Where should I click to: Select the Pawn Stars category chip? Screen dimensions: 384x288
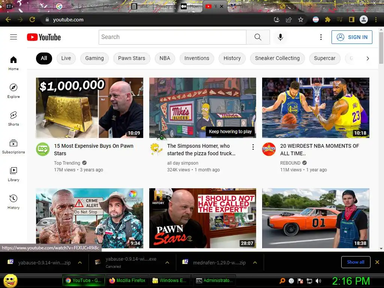[132, 58]
